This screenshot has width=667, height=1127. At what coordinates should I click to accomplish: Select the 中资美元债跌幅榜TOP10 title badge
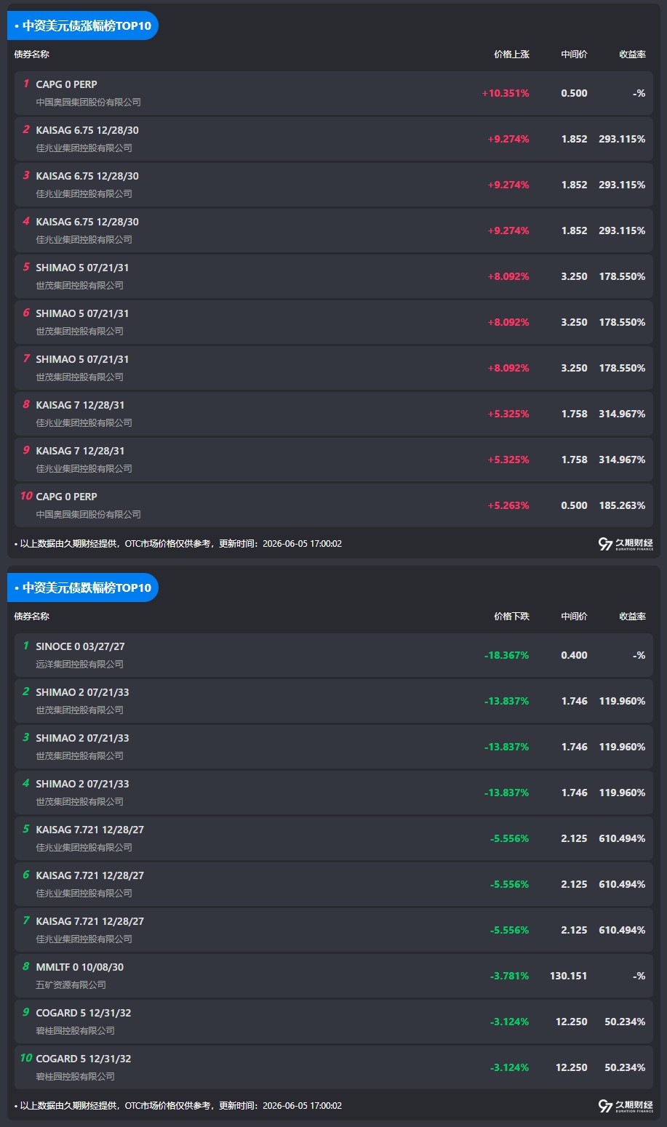tap(82, 587)
